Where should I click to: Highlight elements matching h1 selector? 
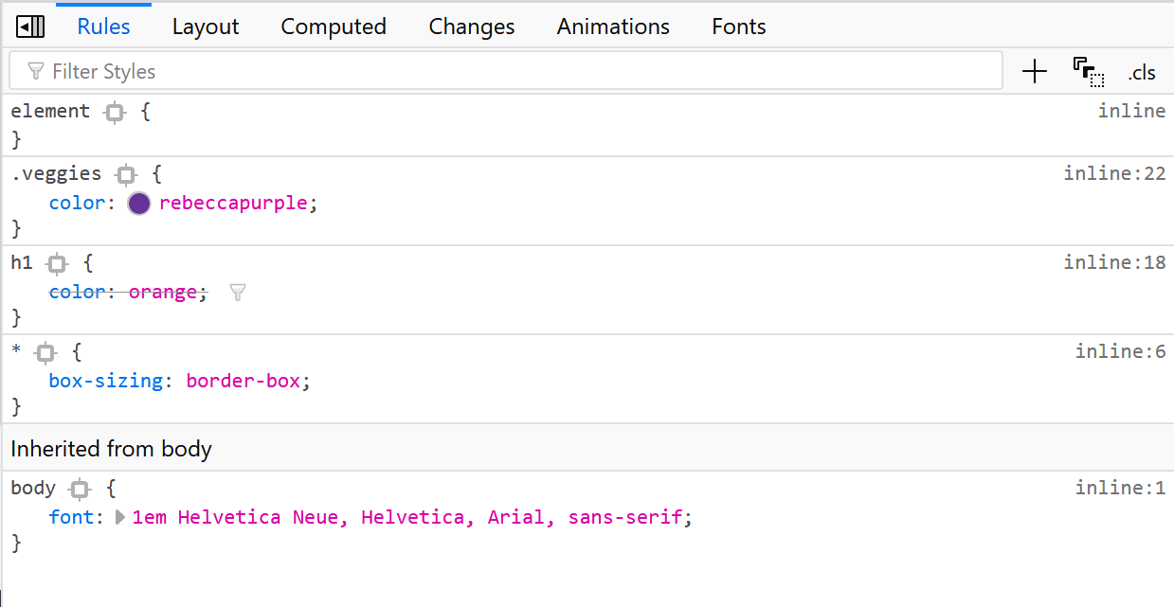pos(57,263)
